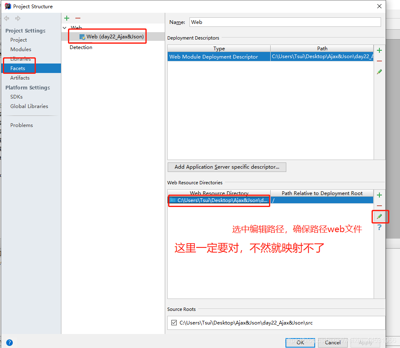
Task: Open the Libraries settings page
Action: pos(21,59)
